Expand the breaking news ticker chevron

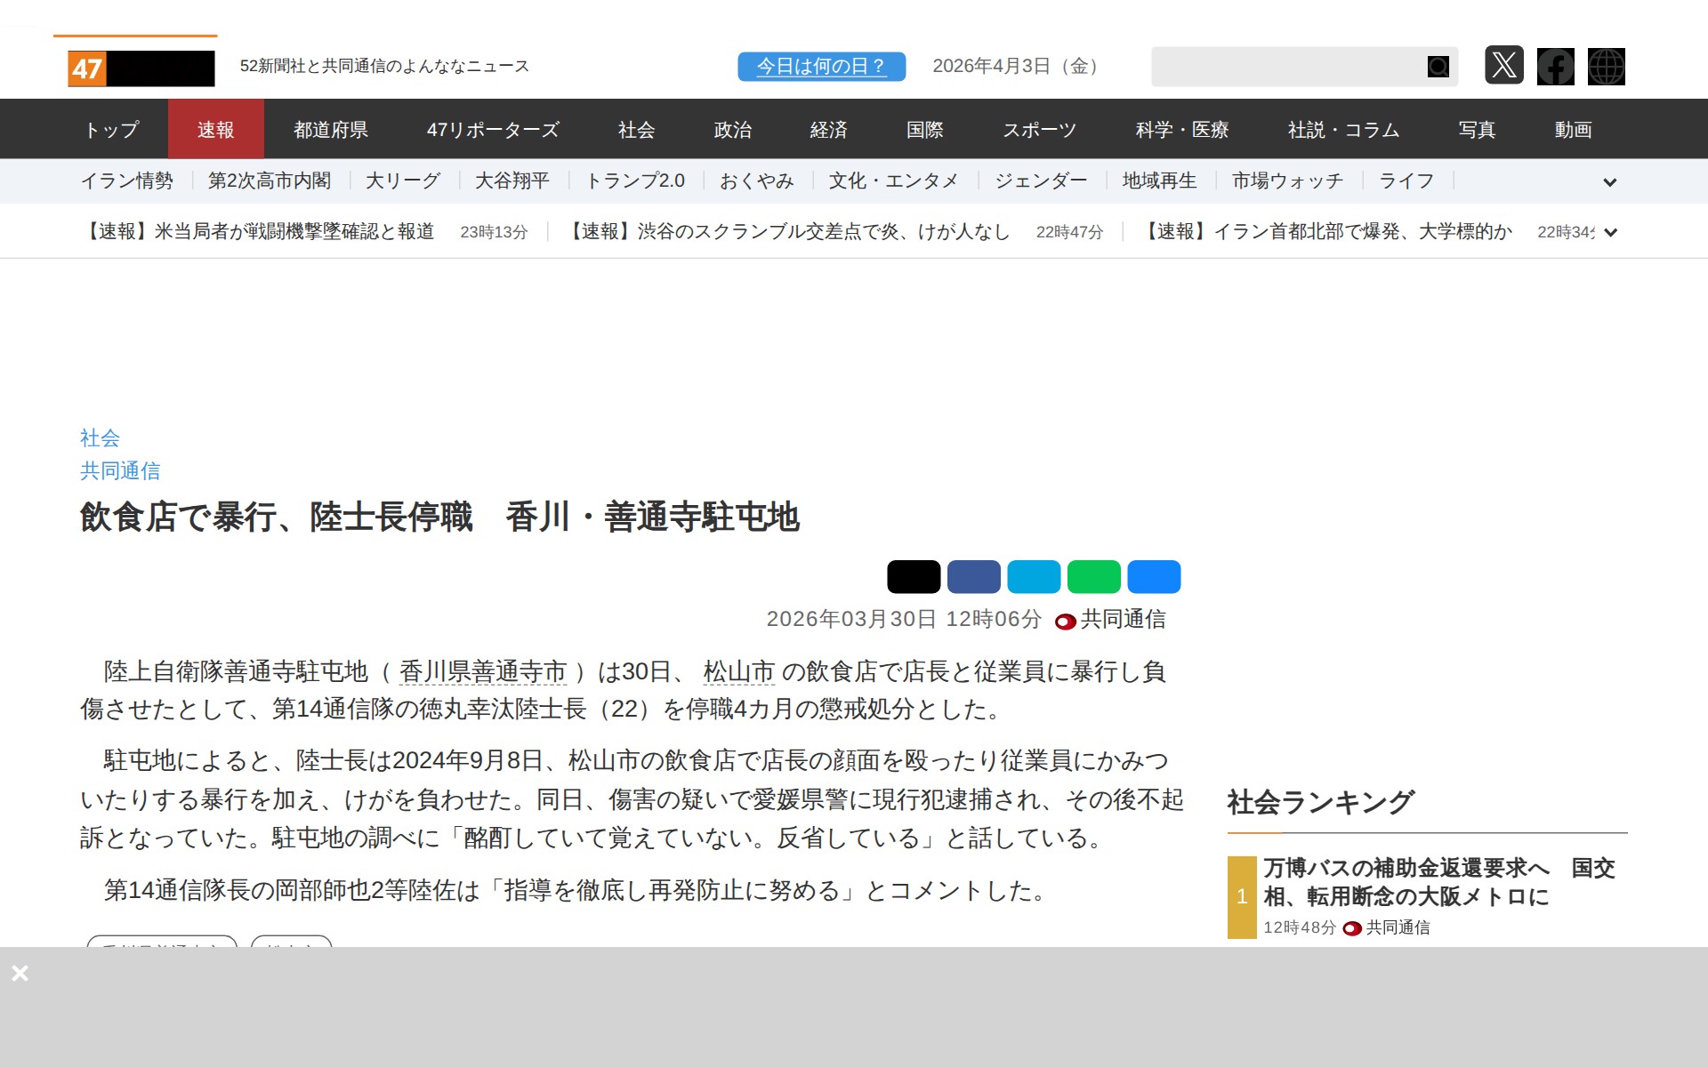pyautogui.click(x=1610, y=232)
